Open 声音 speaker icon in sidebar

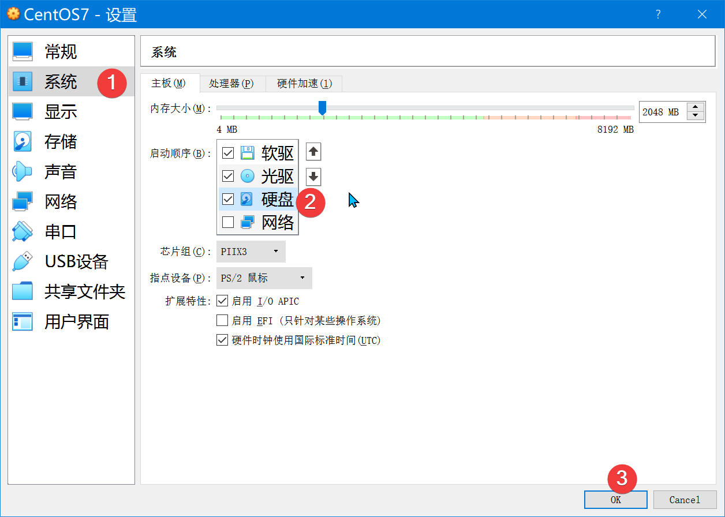click(x=23, y=171)
